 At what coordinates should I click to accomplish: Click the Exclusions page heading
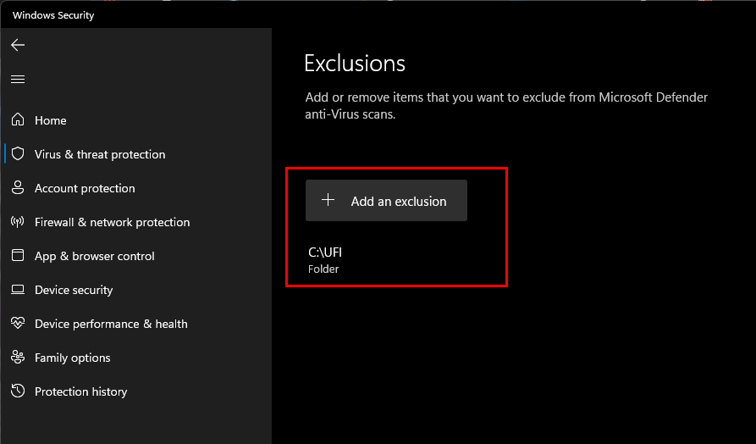pyautogui.click(x=355, y=64)
